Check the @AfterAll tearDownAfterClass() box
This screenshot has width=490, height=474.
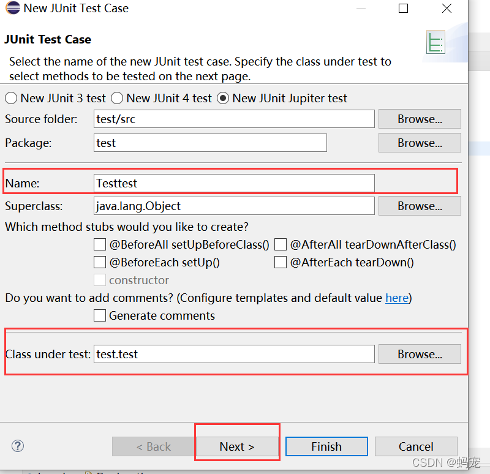point(281,244)
